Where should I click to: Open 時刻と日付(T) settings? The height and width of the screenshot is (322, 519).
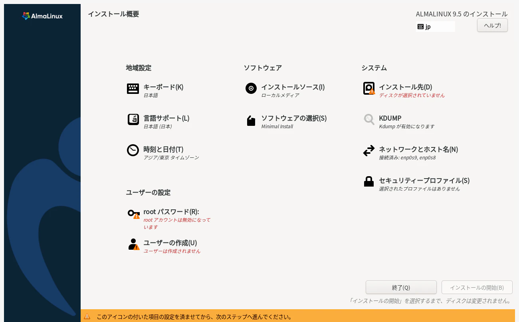(163, 149)
